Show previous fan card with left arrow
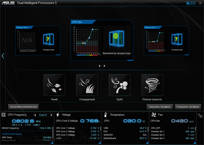Viewport: 204px width, 145px height. point(99,66)
